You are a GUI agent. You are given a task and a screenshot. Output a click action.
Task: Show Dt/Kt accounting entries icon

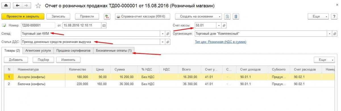point(107,16)
